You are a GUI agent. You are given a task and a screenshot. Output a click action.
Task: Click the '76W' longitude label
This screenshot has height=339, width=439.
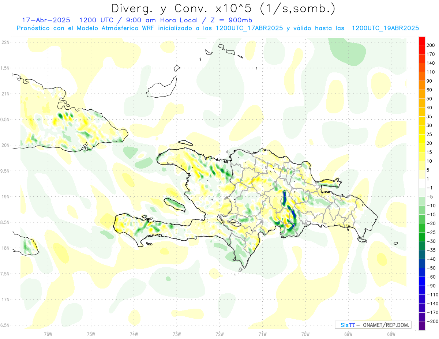click(x=48, y=334)
